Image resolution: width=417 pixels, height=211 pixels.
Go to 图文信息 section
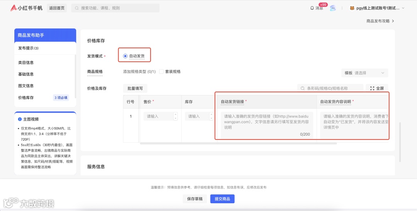coord(26,86)
